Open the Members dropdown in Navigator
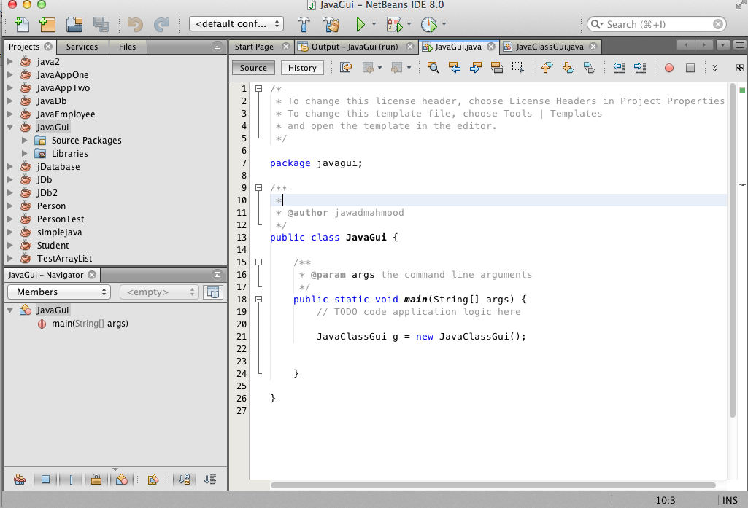This screenshot has width=748, height=508. coord(59,292)
